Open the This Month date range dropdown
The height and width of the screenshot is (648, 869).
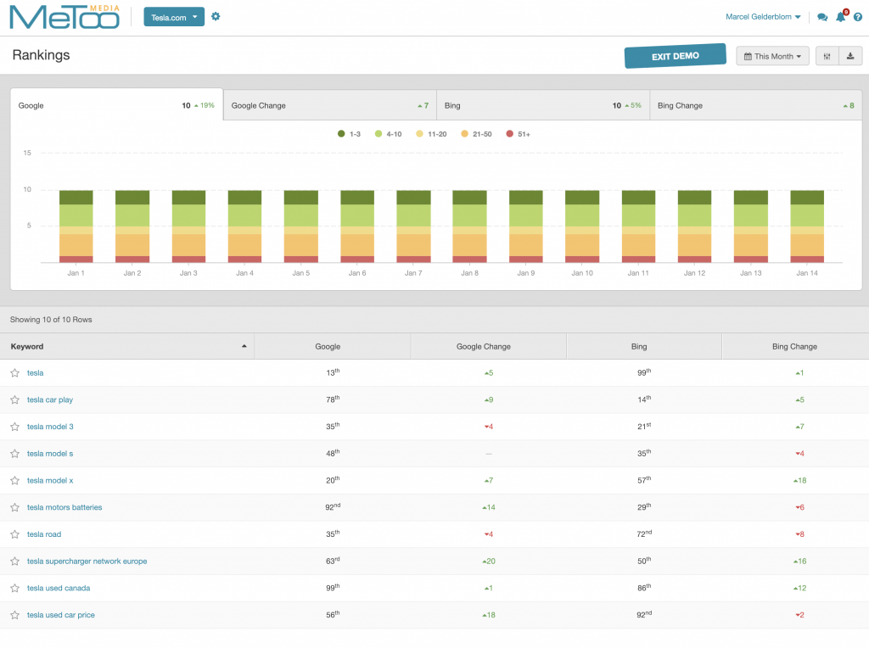point(772,56)
